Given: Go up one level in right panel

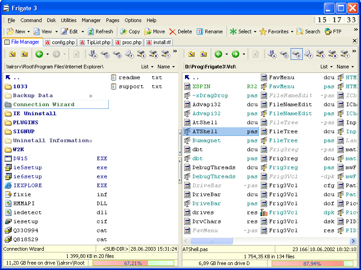Looking at the screenshot, I should pos(204,54).
